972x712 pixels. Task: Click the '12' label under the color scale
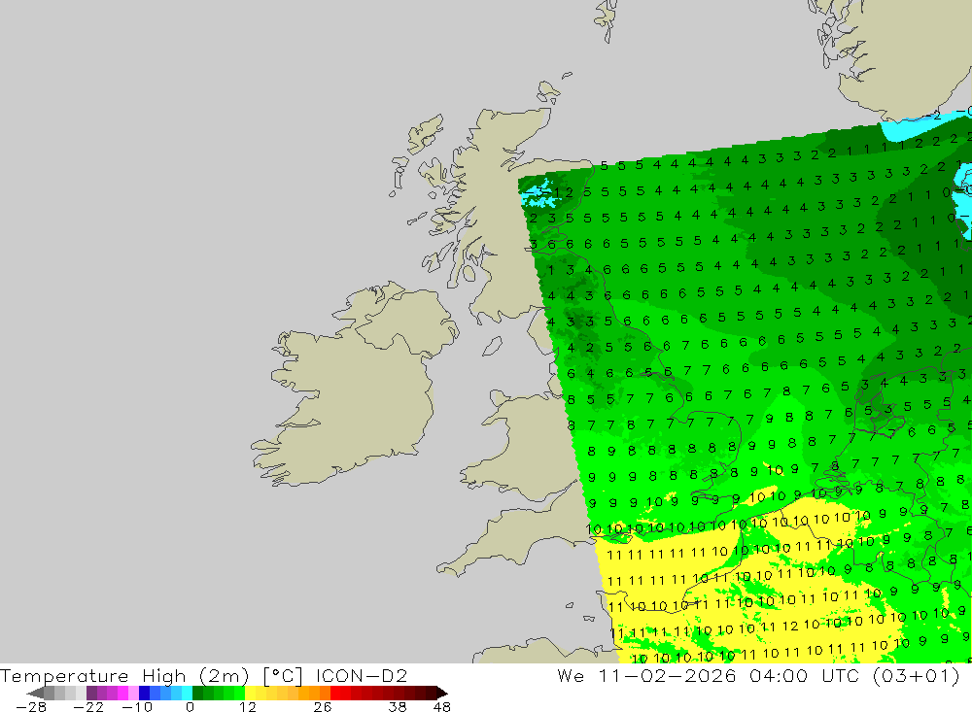(x=248, y=707)
